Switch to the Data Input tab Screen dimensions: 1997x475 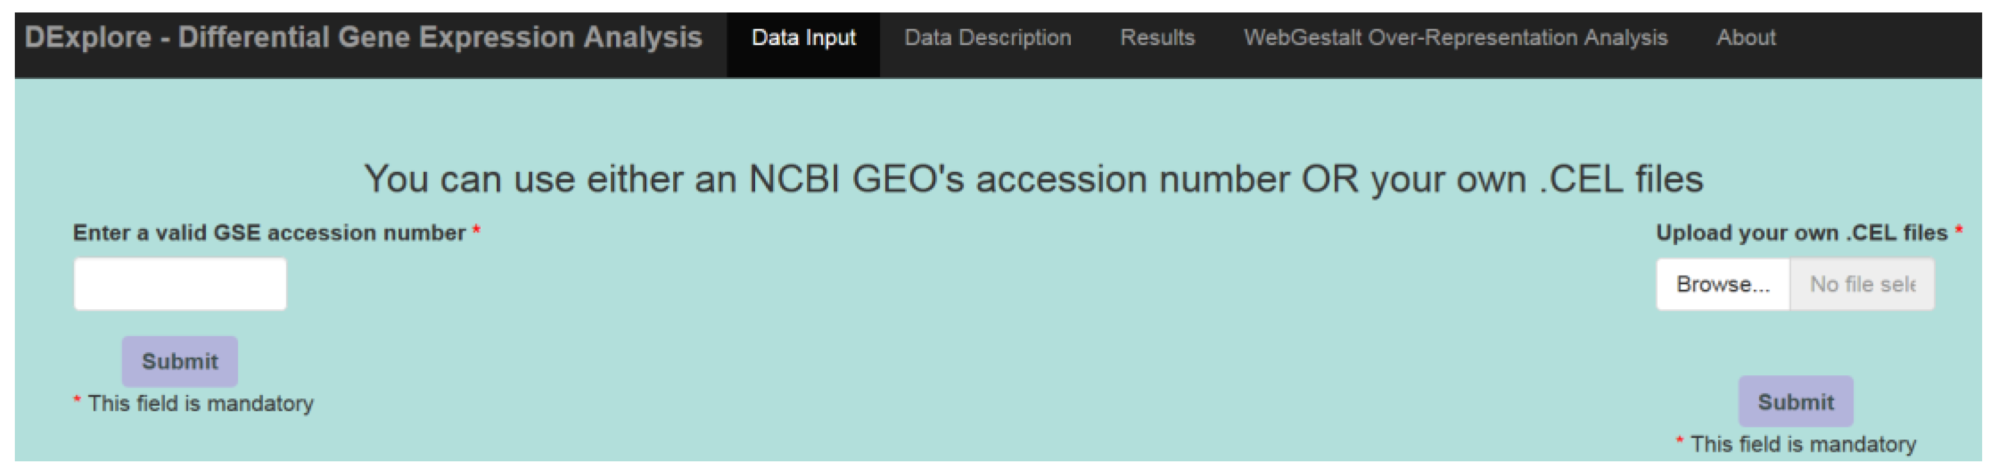click(803, 37)
